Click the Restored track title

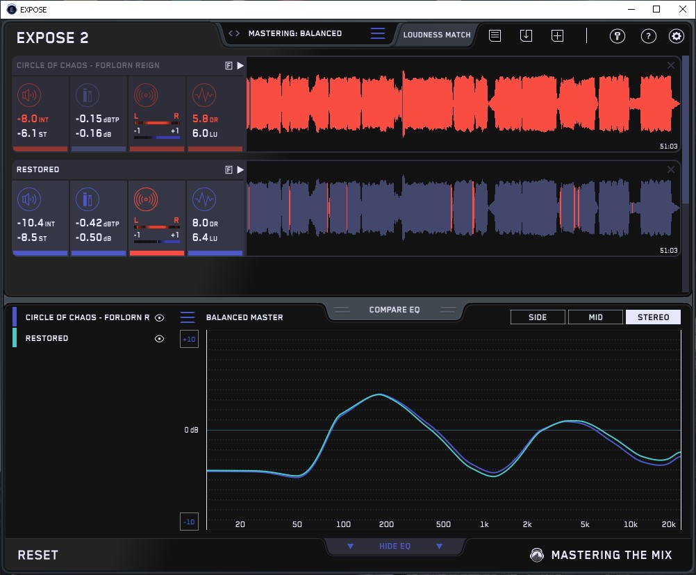coord(38,169)
